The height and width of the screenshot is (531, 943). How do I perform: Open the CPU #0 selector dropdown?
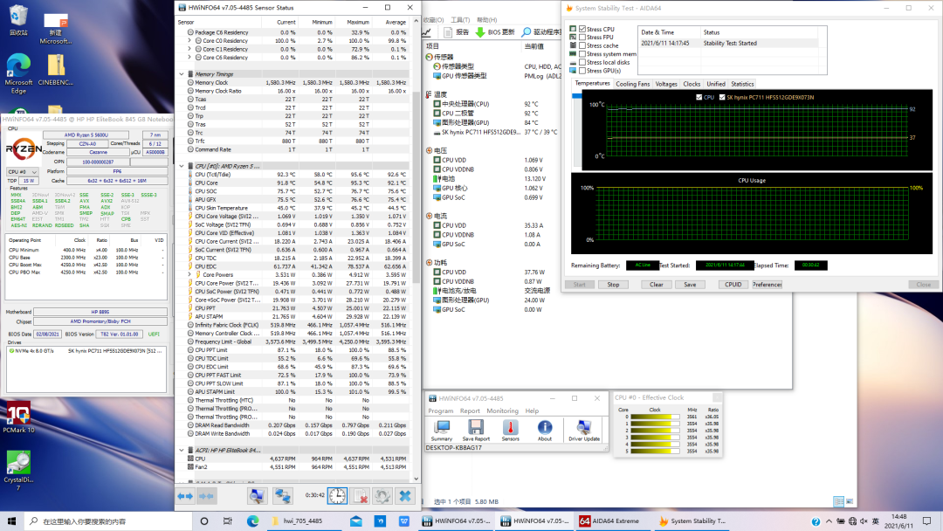click(x=24, y=172)
